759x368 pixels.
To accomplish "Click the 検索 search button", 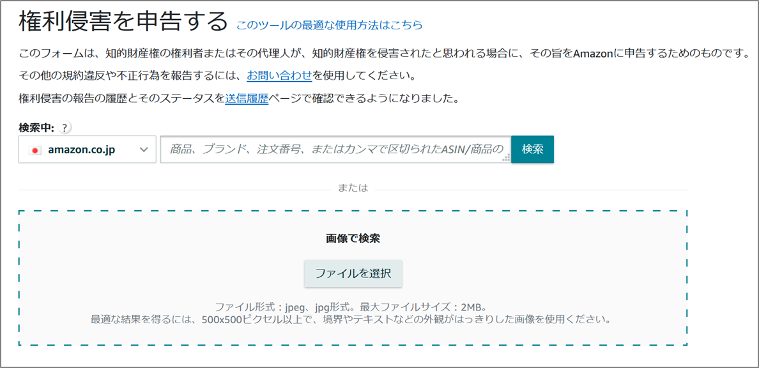I will pyautogui.click(x=532, y=149).
